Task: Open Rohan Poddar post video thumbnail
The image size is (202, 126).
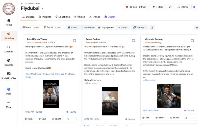Action: pyautogui.click(x=110, y=101)
